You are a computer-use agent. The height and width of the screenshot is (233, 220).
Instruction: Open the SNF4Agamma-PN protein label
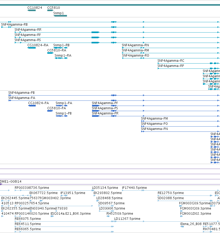(x=154, y=129)
